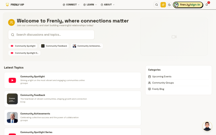This screenshot has height=135, width=216.
Task: Click the question icon beside ABOUT
Action: pyautogui.click(x=102, y=5)
